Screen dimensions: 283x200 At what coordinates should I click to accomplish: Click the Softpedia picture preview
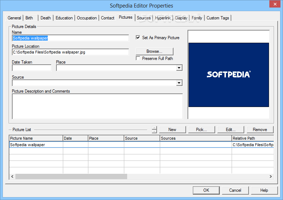(x=229, y=75)
